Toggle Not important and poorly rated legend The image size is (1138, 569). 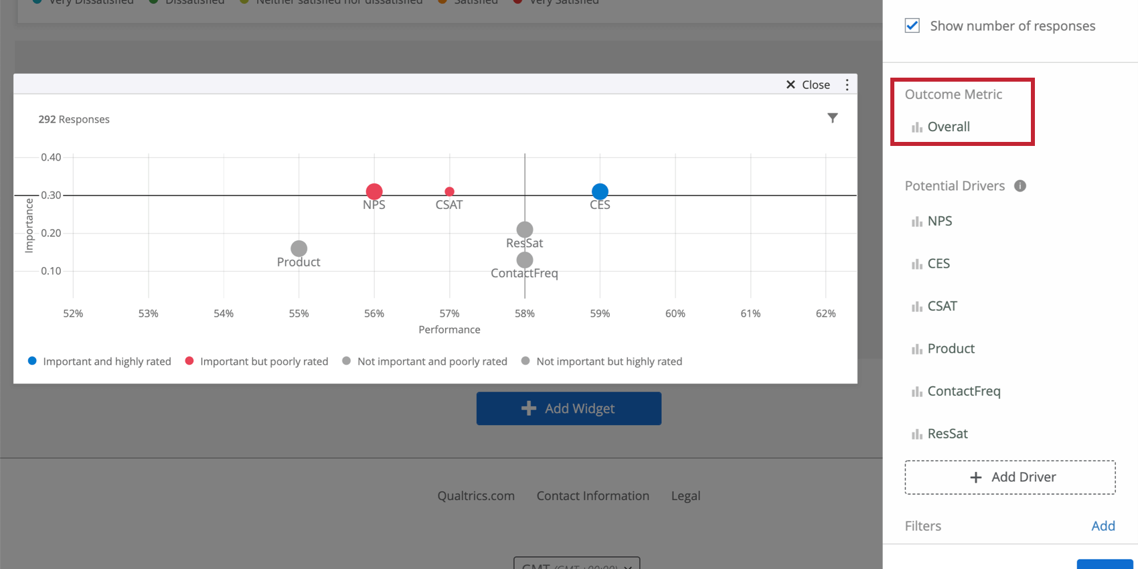point(424,361)
